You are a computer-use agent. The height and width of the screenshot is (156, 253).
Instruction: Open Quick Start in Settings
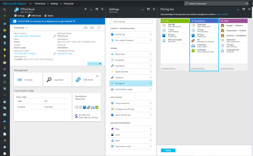pyautogui.click(x=131, y=54)
